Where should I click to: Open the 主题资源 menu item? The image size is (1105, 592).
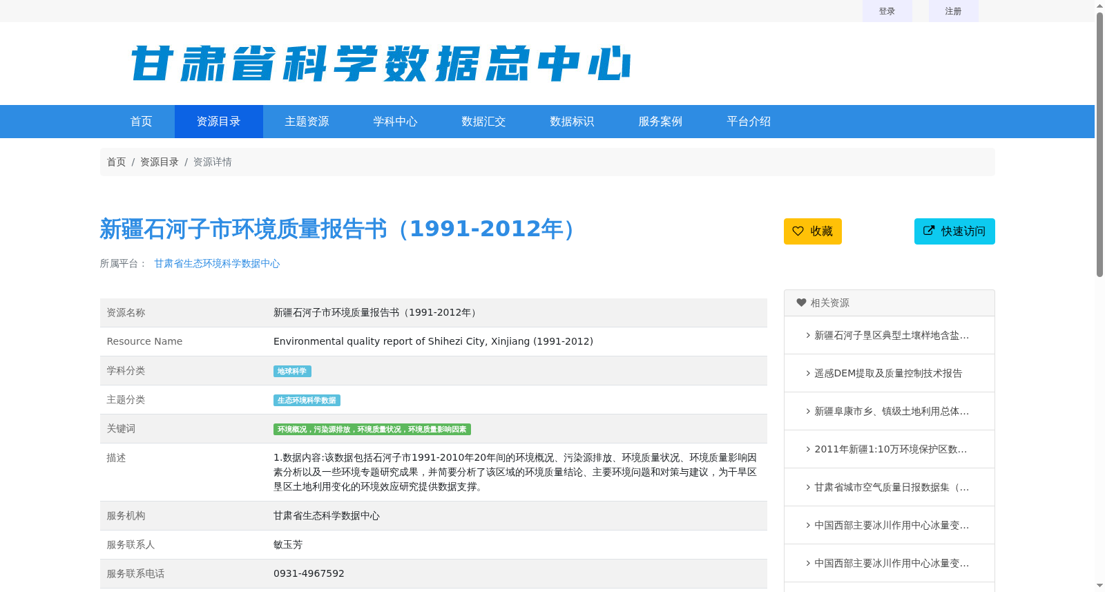coord(307,122)
